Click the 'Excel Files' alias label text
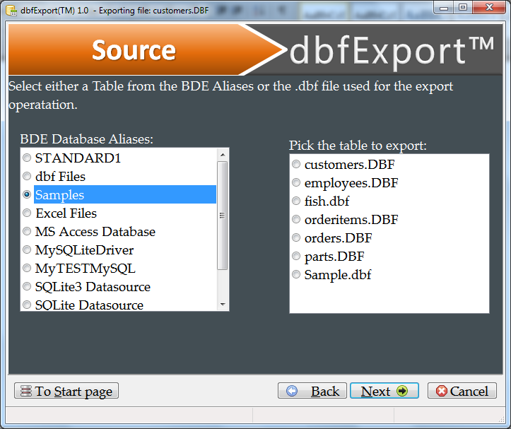 (x=66, y=213)
